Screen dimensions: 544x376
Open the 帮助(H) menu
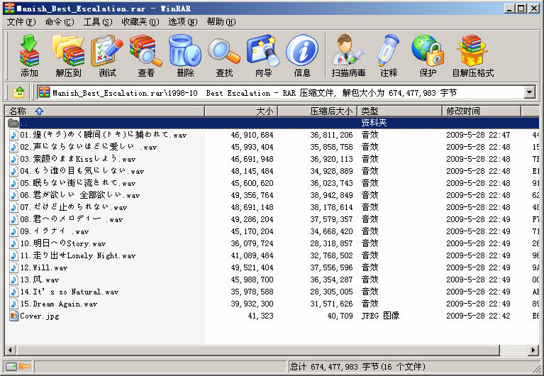(x=221, y=22)
